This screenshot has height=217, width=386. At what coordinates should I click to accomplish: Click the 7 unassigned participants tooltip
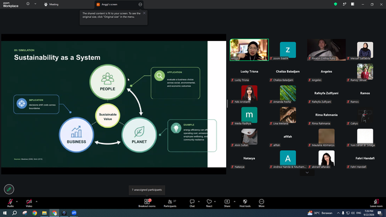click(x=147, y=190)
